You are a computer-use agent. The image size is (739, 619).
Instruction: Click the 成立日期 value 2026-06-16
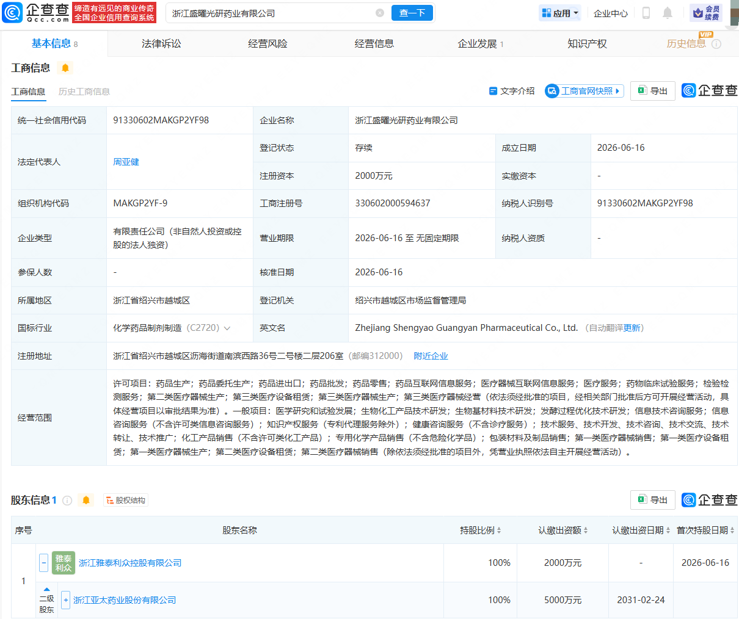coord(621,148)
